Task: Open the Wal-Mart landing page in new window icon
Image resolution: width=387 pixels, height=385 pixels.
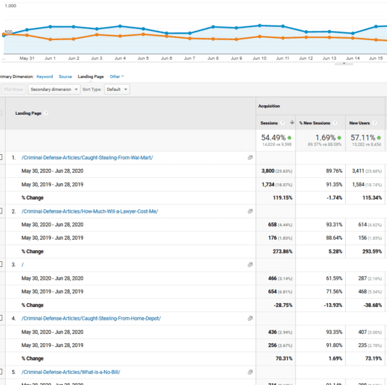Action: 250,157
